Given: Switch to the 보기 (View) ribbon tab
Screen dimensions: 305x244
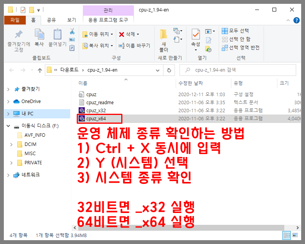Looking at the screenshot, I should point(71,20).
